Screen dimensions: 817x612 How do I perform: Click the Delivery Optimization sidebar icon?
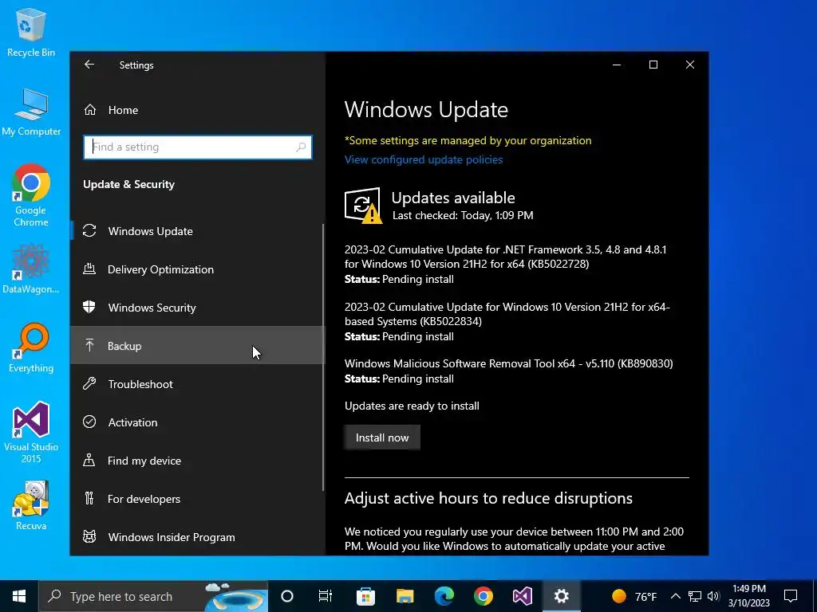pyautogui.click(x=89, y=269)
